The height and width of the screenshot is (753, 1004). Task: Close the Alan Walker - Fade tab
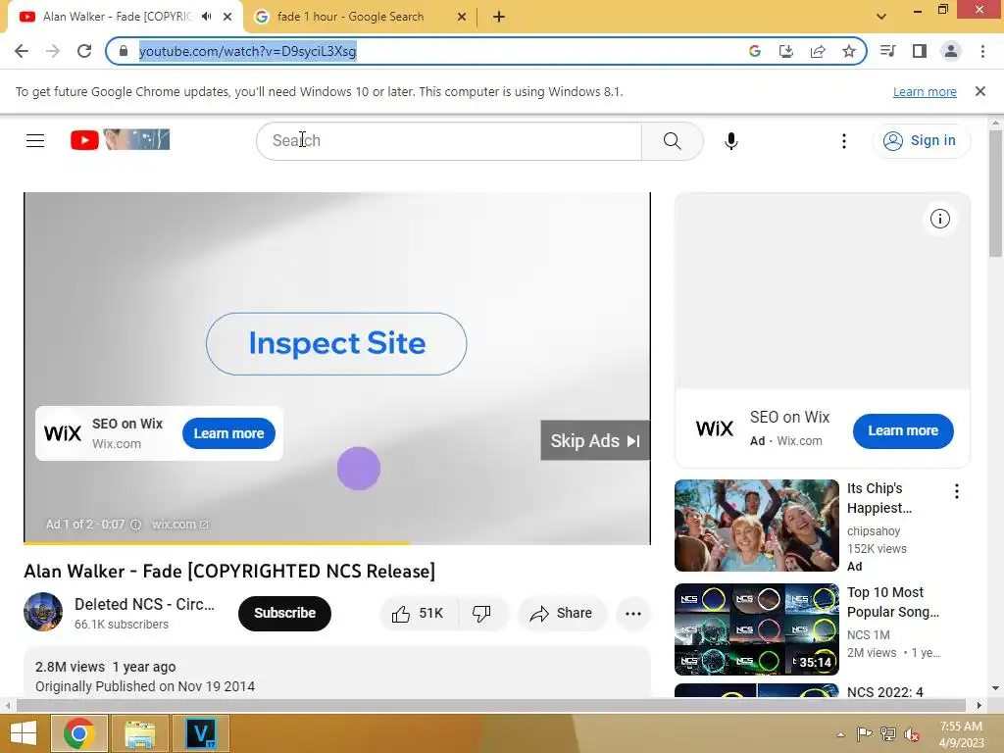coord(227,17)
